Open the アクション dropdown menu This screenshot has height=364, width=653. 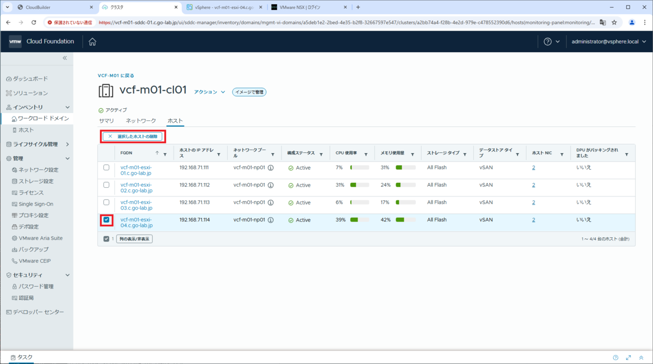coord(210,92)
